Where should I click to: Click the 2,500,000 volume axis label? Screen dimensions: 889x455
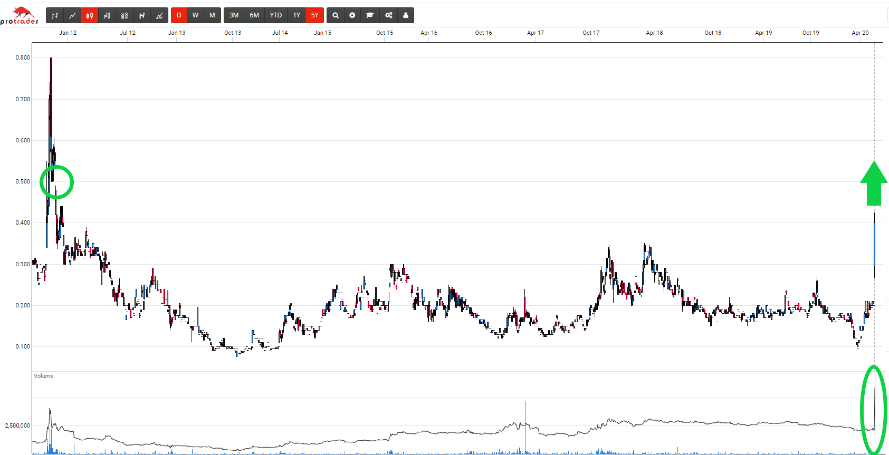(x=17, y=425)
